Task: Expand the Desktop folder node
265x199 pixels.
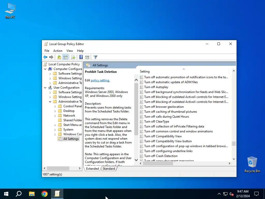Action: (55, 111)
